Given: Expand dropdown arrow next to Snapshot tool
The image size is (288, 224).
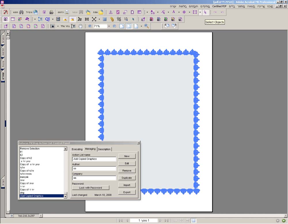Looking at the screenshot, I should (58, 26).
